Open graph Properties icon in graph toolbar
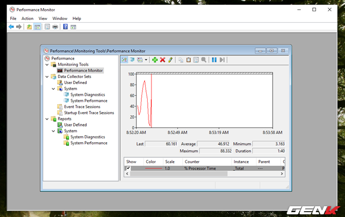This screenshot has height=217, width=345. (196, 60)
